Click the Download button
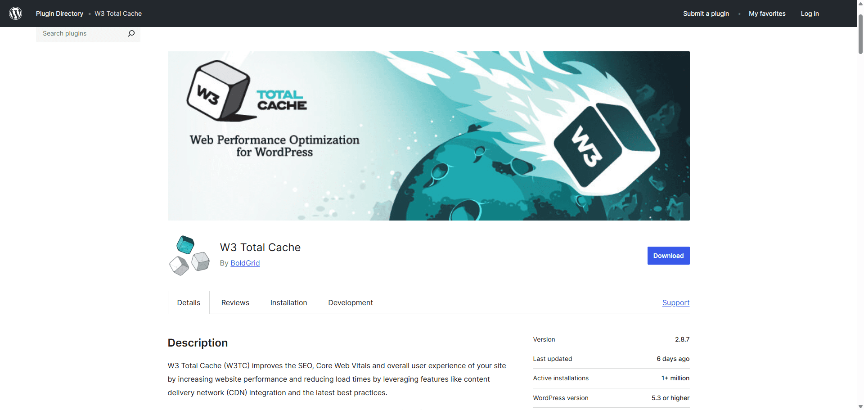 coord(668,255)
